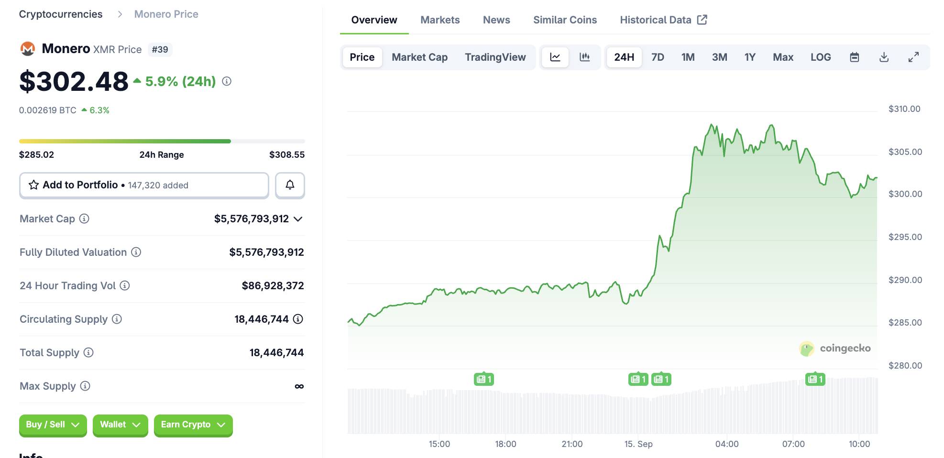Screen dimensions: 944x458
Task: Expand the Market Cap value chevron
Action: (298, 219)
